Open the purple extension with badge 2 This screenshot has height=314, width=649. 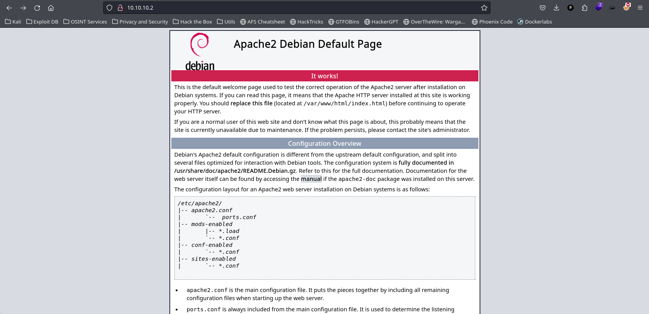[x=599, y=7]
